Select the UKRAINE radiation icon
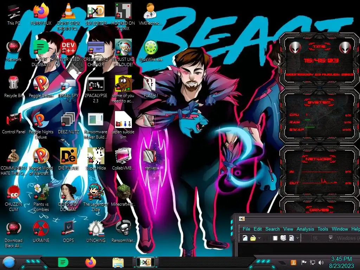Viewport: 360px width, 270px height. (41, 232)
